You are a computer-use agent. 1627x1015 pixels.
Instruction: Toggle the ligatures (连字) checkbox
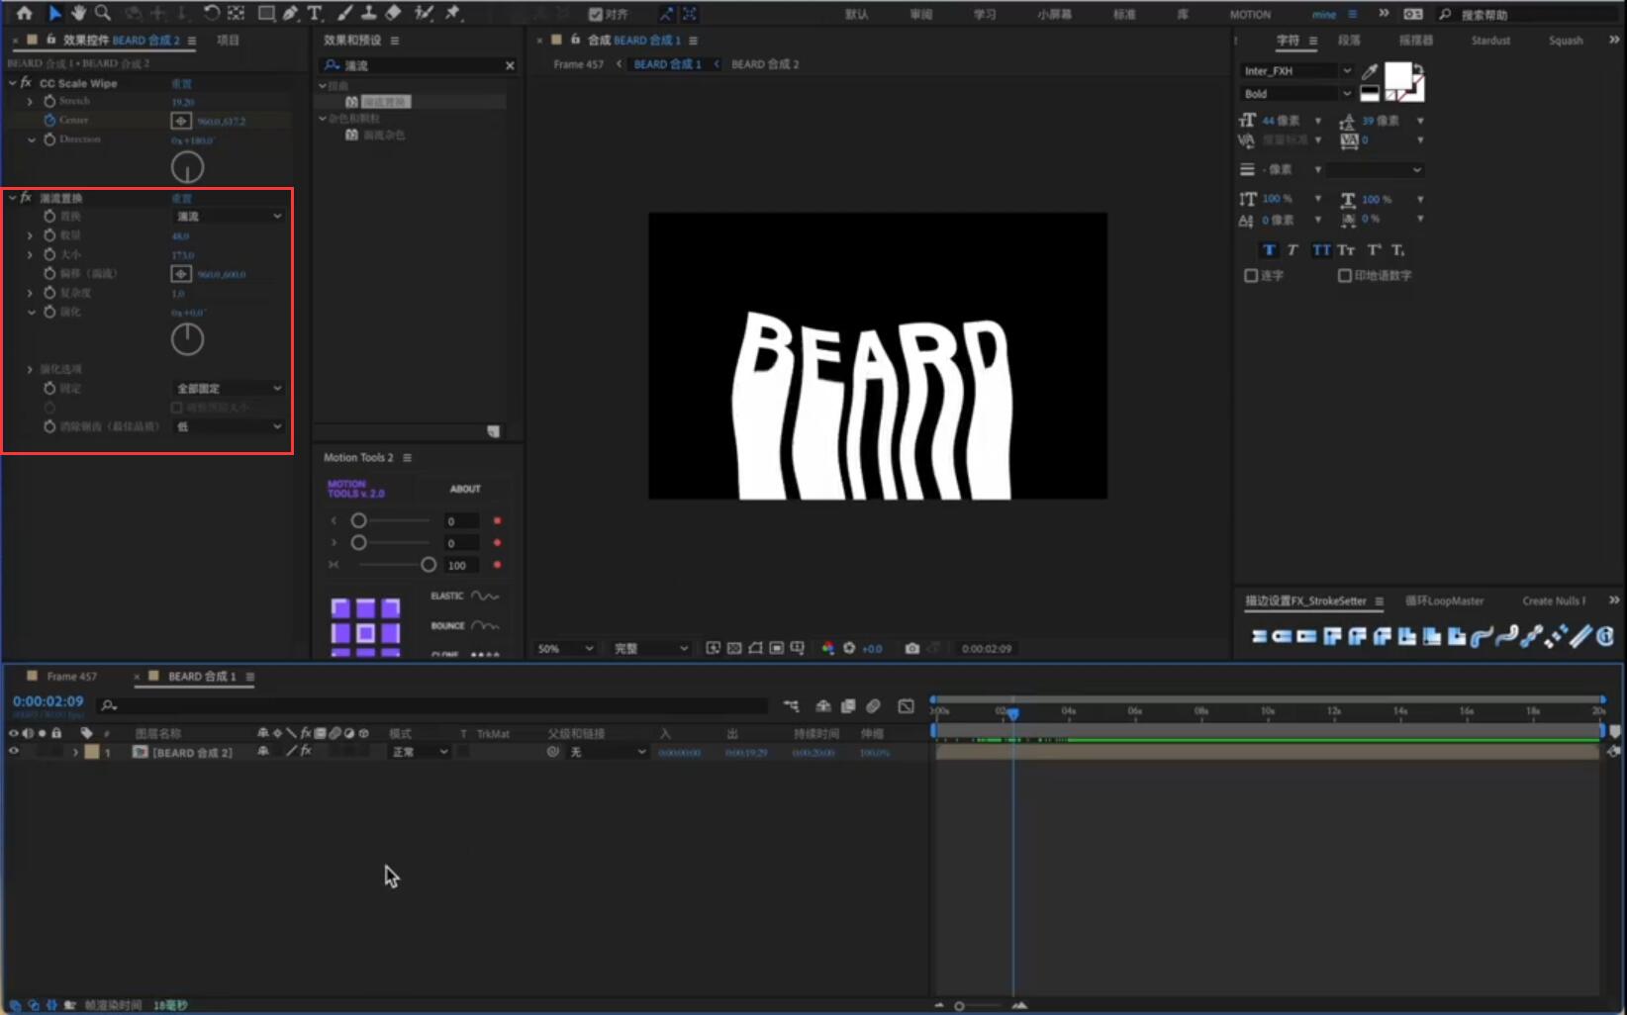(1251, 276)
